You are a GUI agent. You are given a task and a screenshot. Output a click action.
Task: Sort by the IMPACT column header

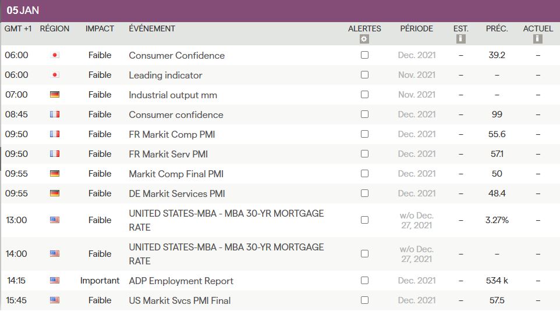[x=100, y=28]
